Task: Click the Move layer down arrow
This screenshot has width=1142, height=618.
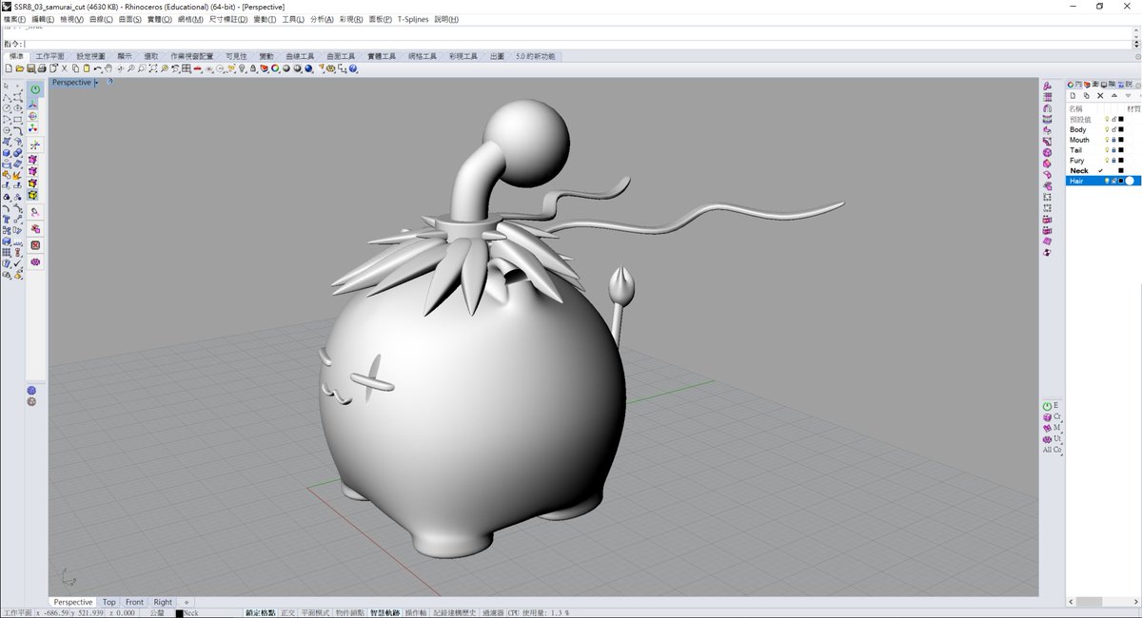Action: (x=1128, y=95)
